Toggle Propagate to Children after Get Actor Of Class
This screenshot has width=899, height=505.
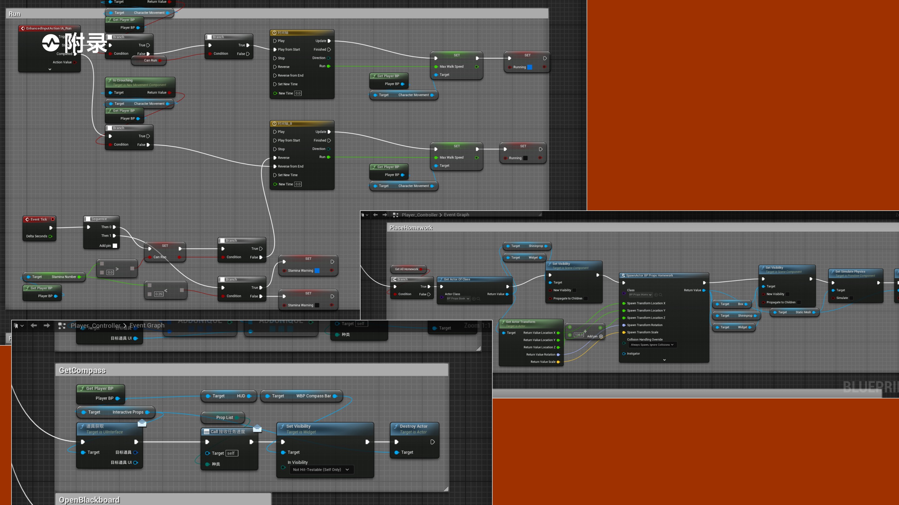(x=586, y=298)
